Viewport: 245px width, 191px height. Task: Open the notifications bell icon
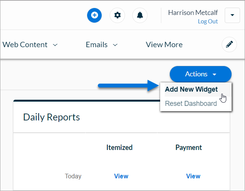click(x=140, y=15)
